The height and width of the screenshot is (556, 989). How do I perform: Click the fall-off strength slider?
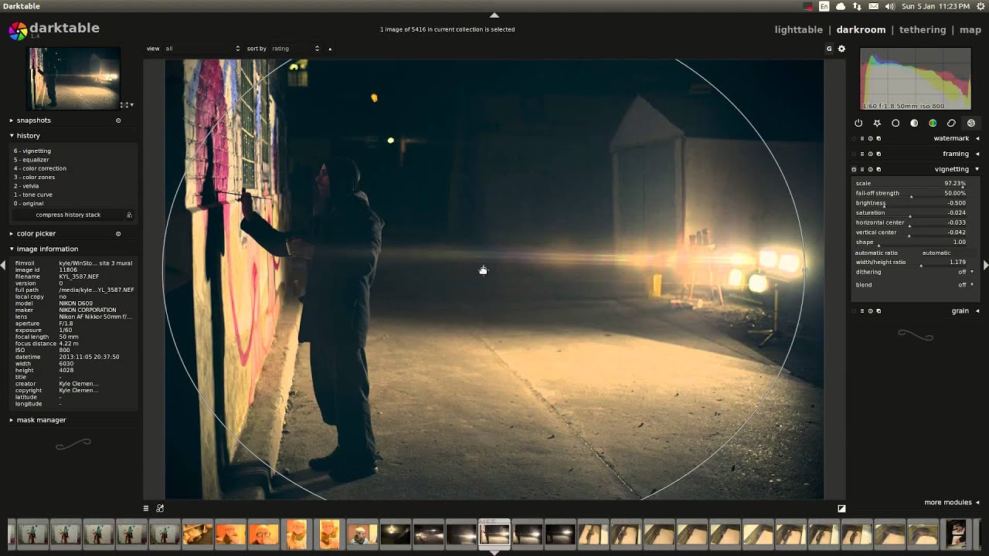(x=911, y=193)
